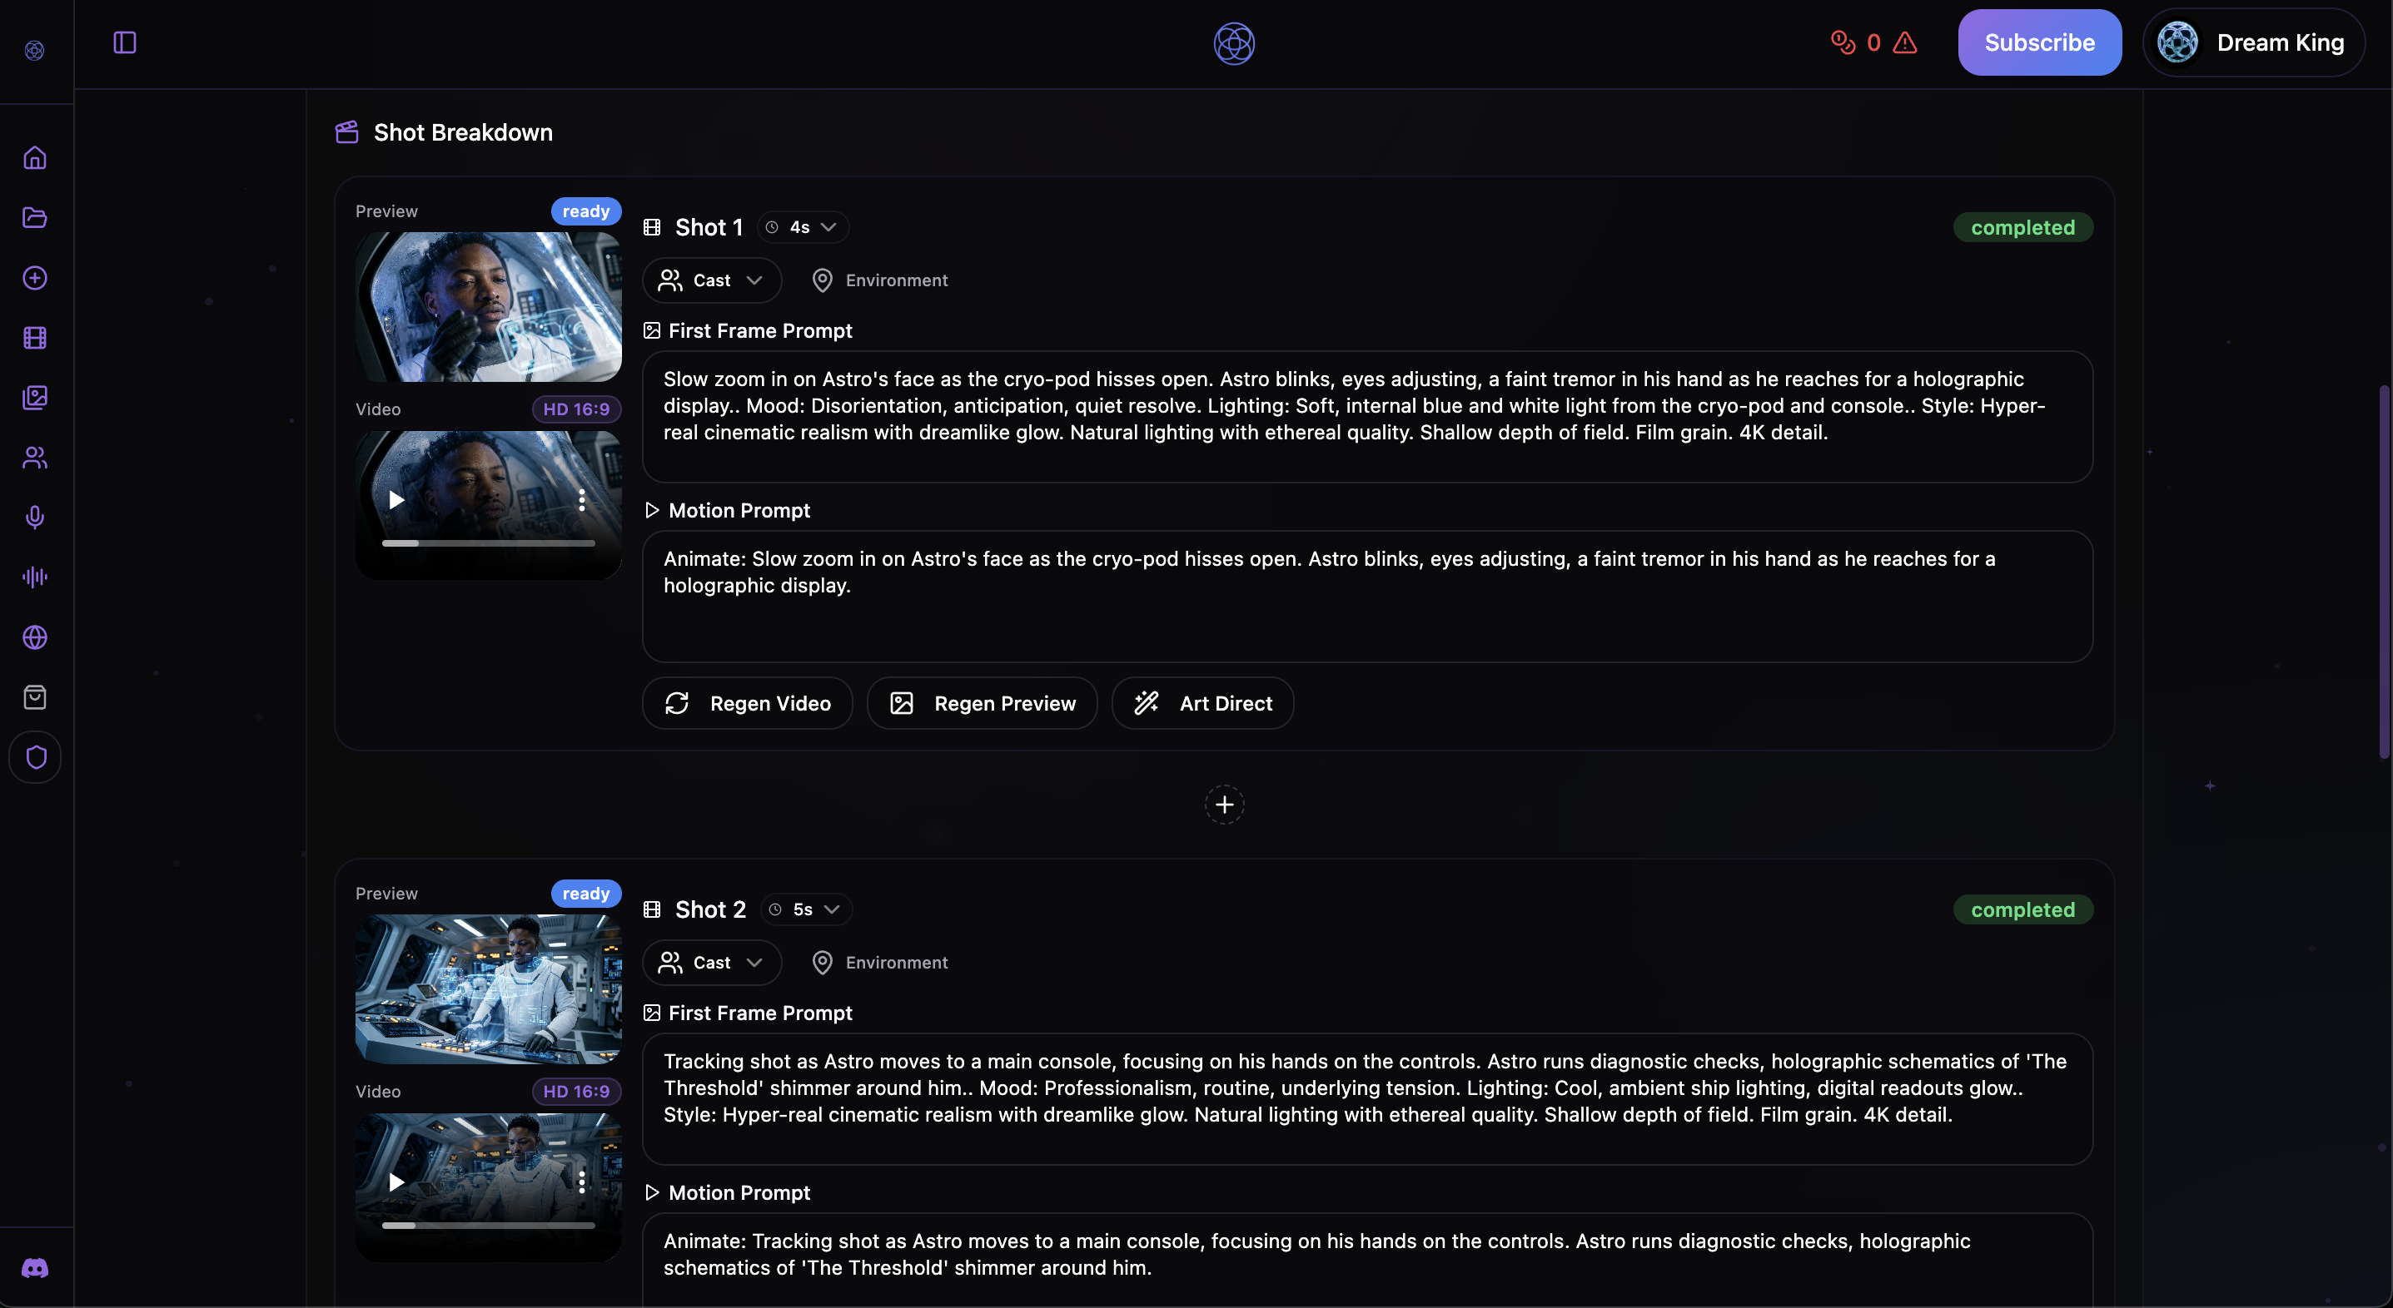Screen dimensions: 2393x1308
Task: Seek in Shot 1 video progress bar
Action: point(489,543)
